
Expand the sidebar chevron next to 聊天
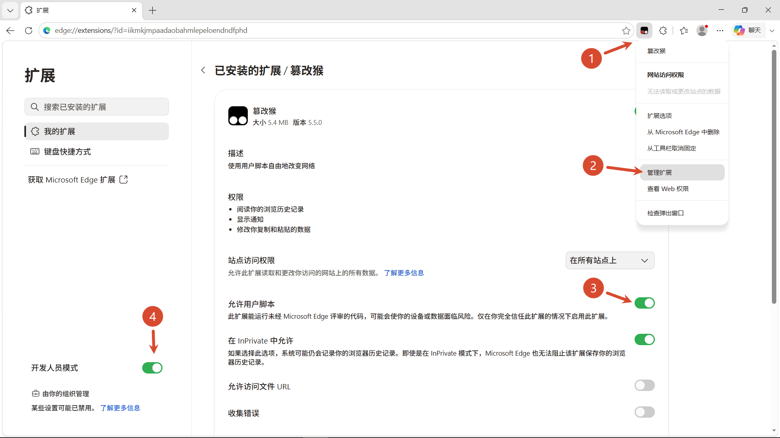[772, 30]
